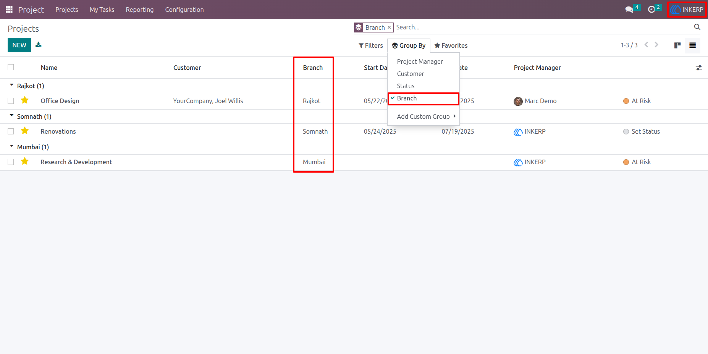The height and width of the screenshot is (354, 708).
Task: Close the Group By dropdown
Action: 409,45
